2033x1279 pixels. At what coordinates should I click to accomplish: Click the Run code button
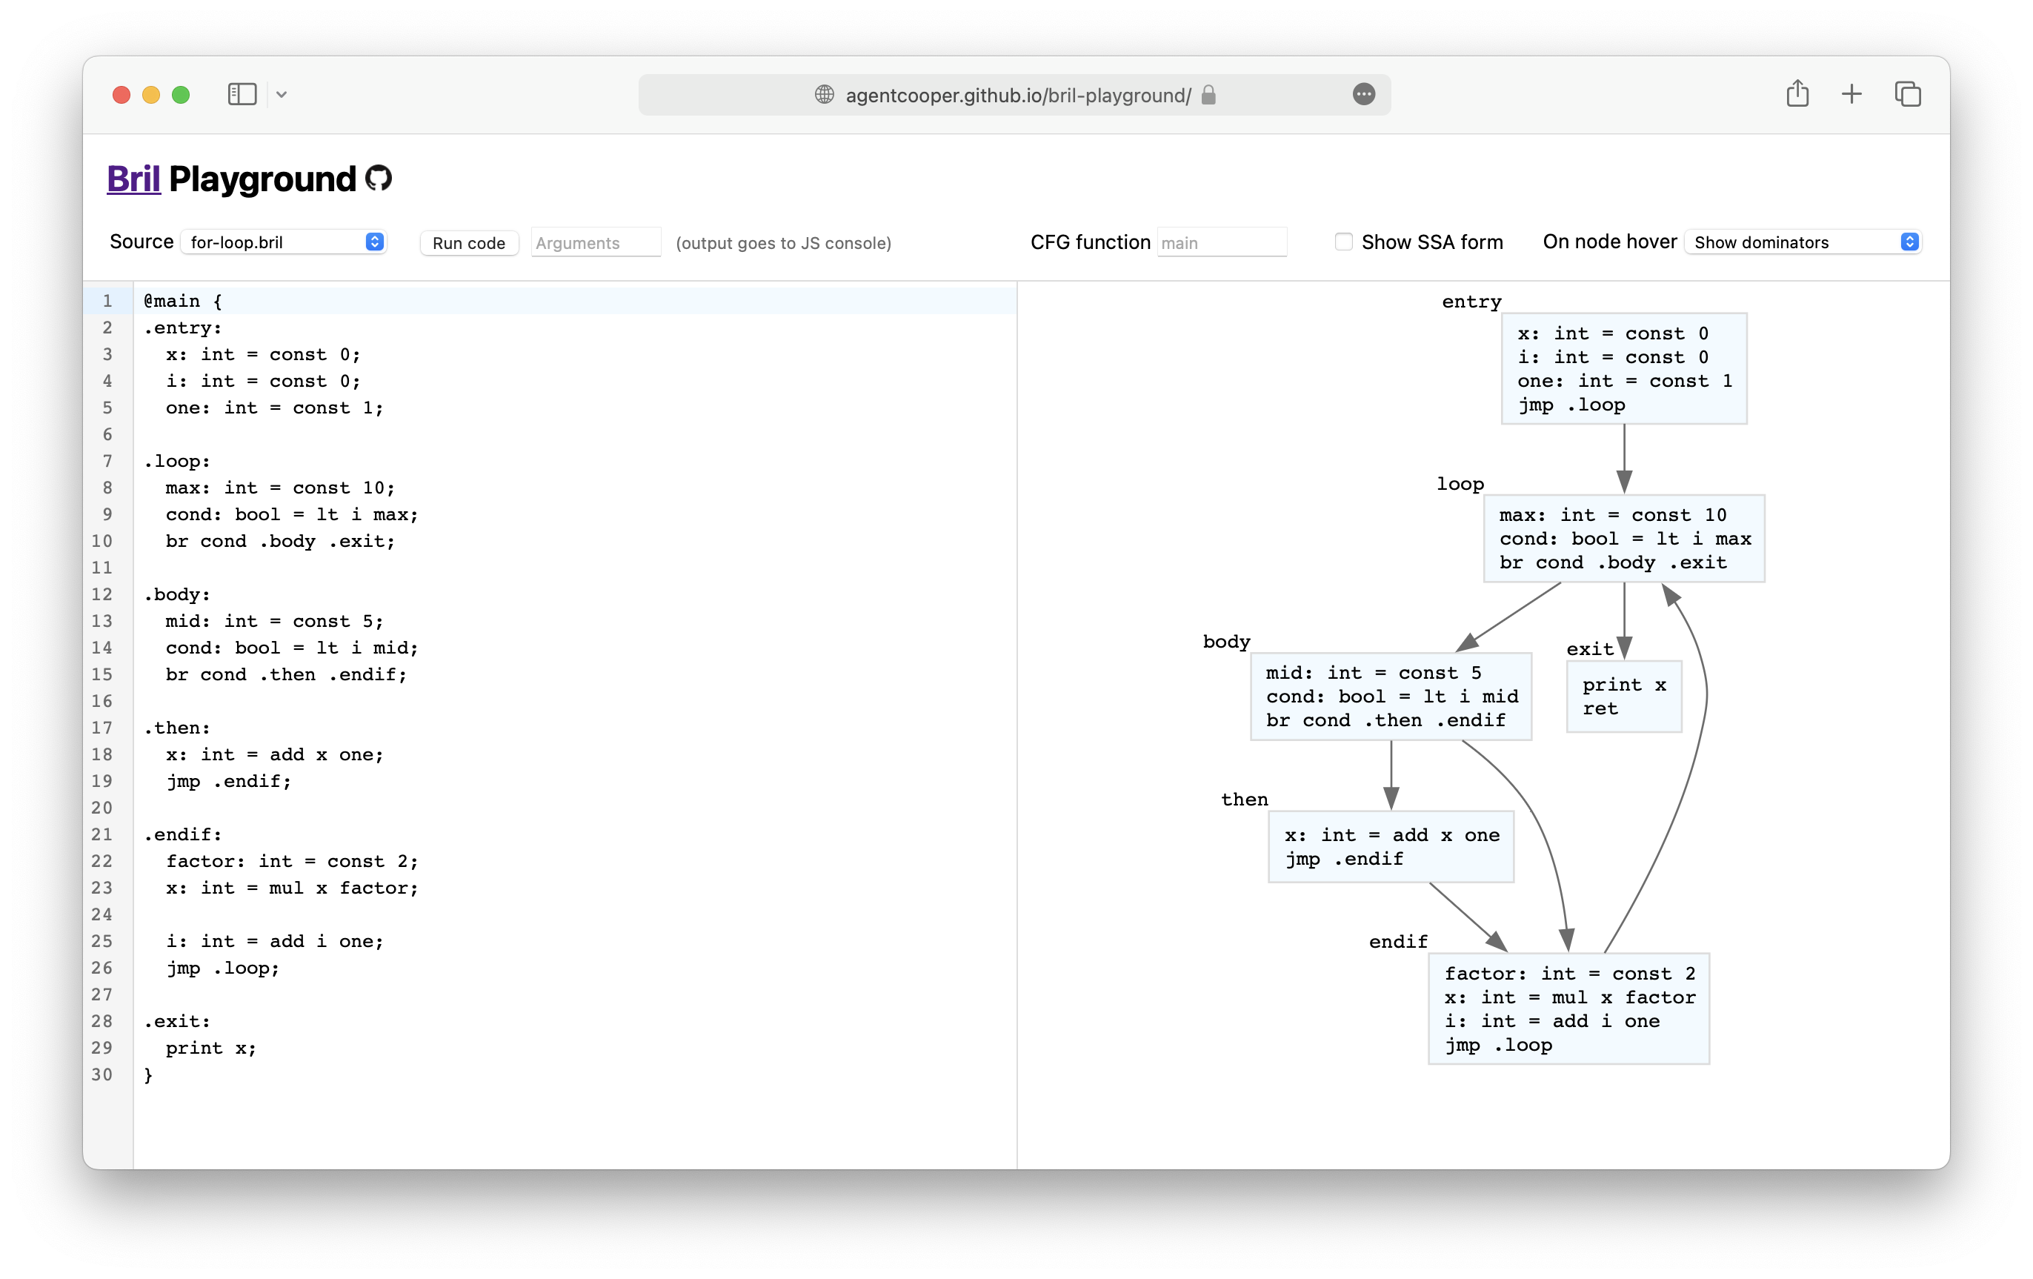(x=468, y=242)
